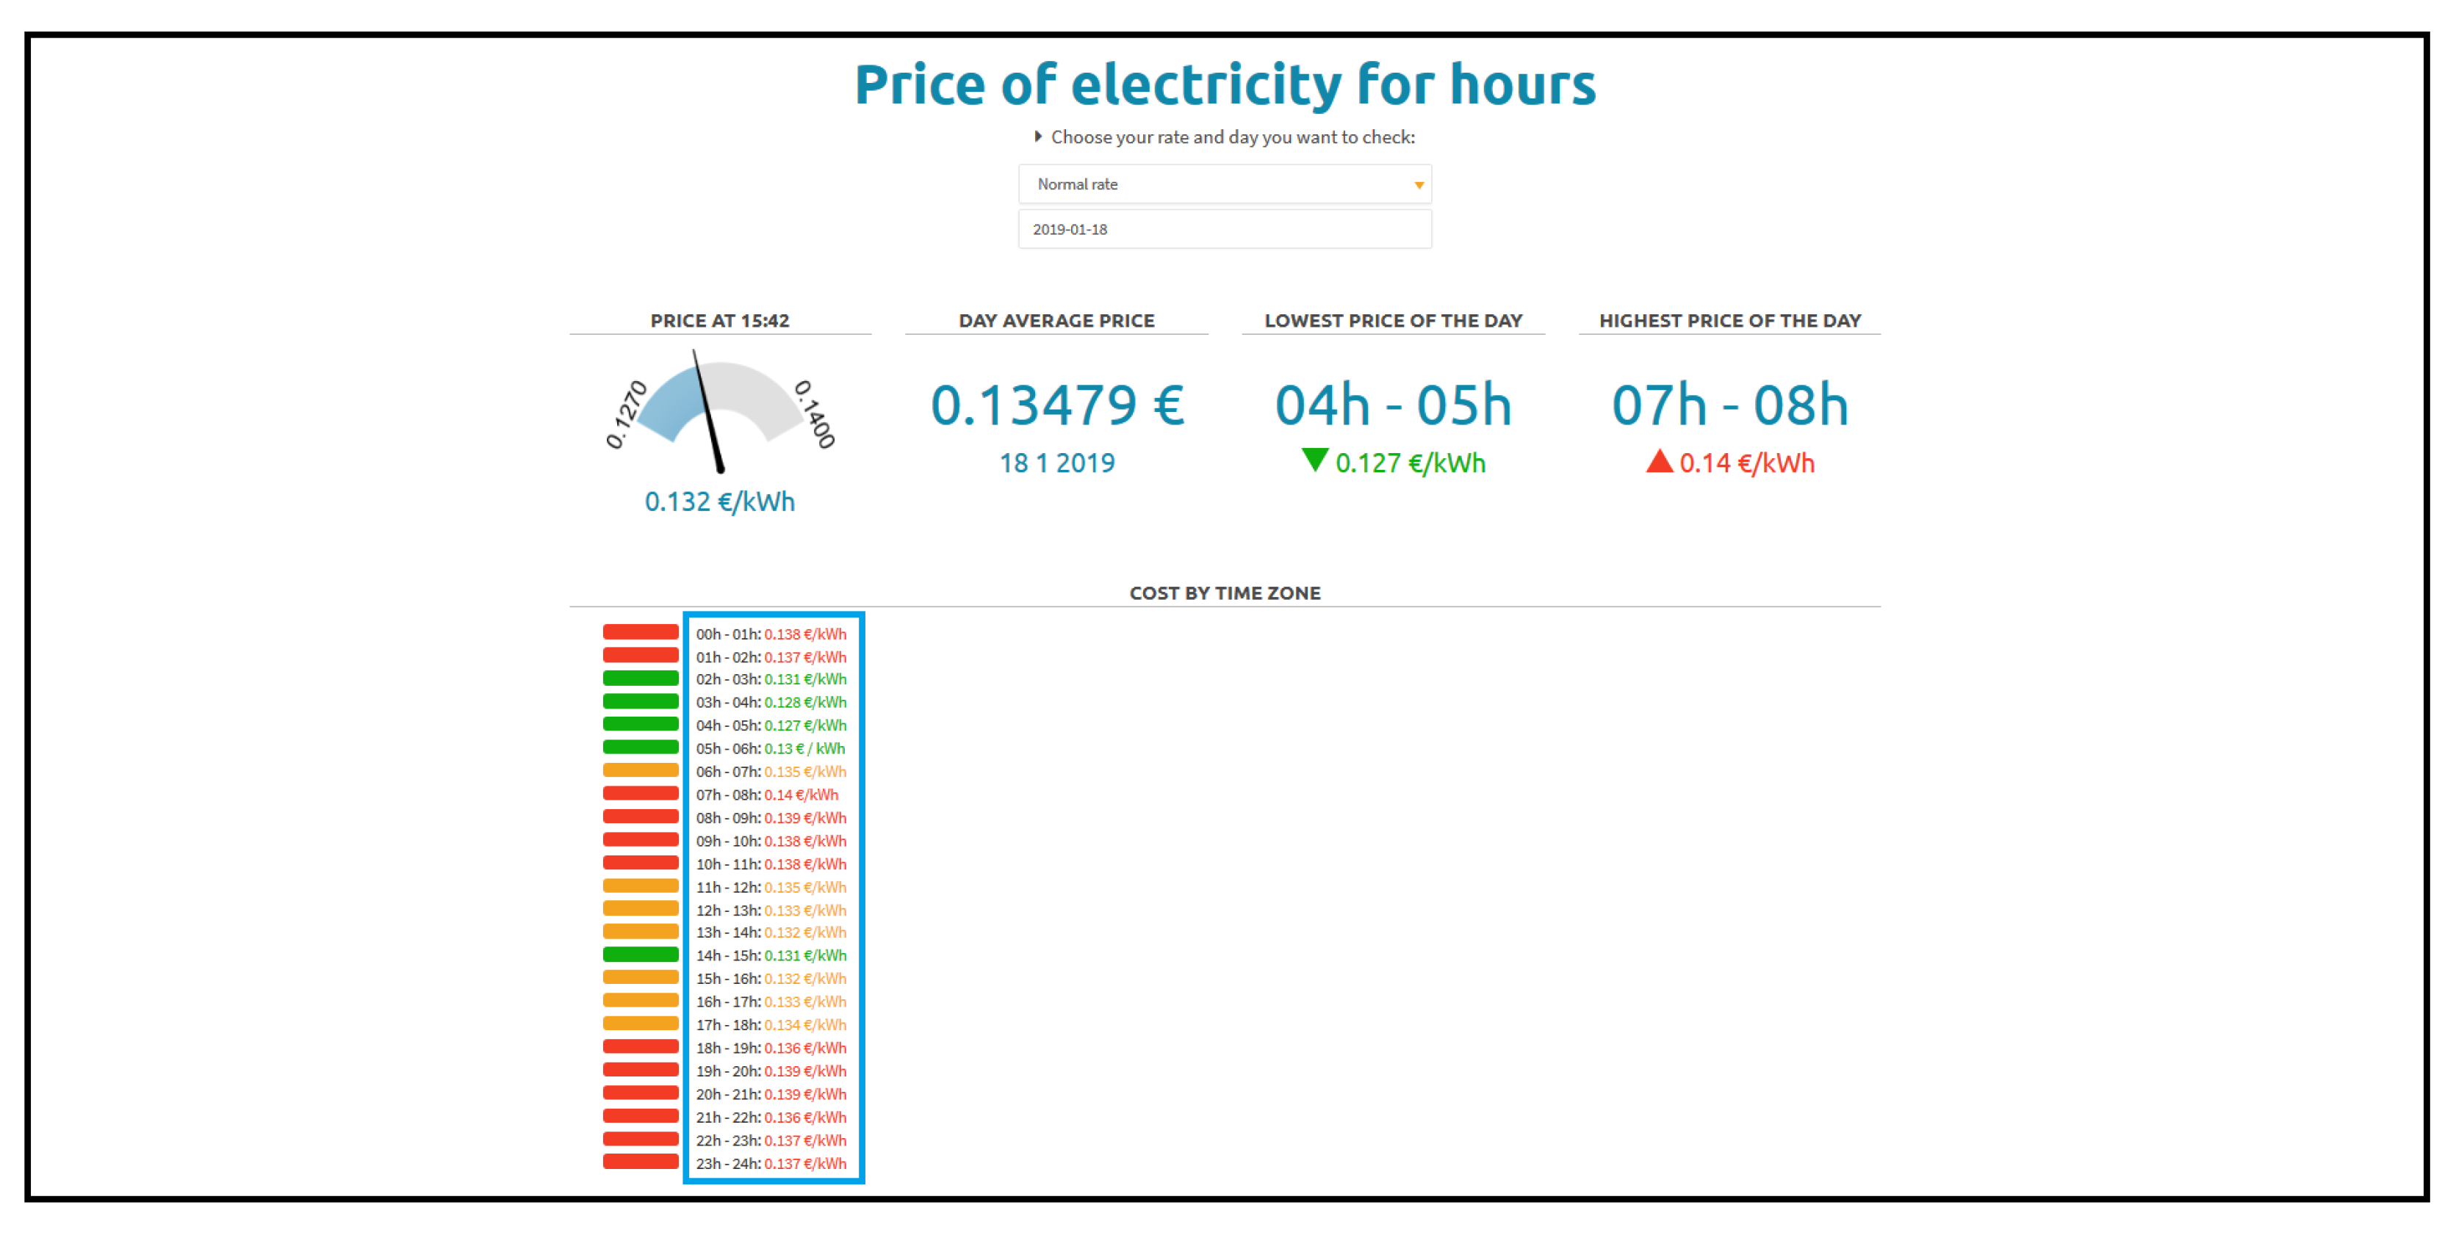
Task: Select the 07h - 08h price row
Action: tap(766, 794)
